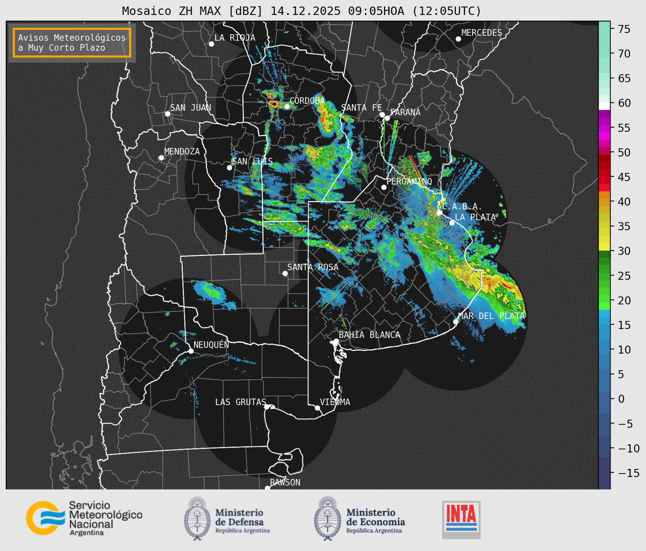Click the Mercedes city marker dot
Screen dimensions: 646x551
(x=458, y=39)
